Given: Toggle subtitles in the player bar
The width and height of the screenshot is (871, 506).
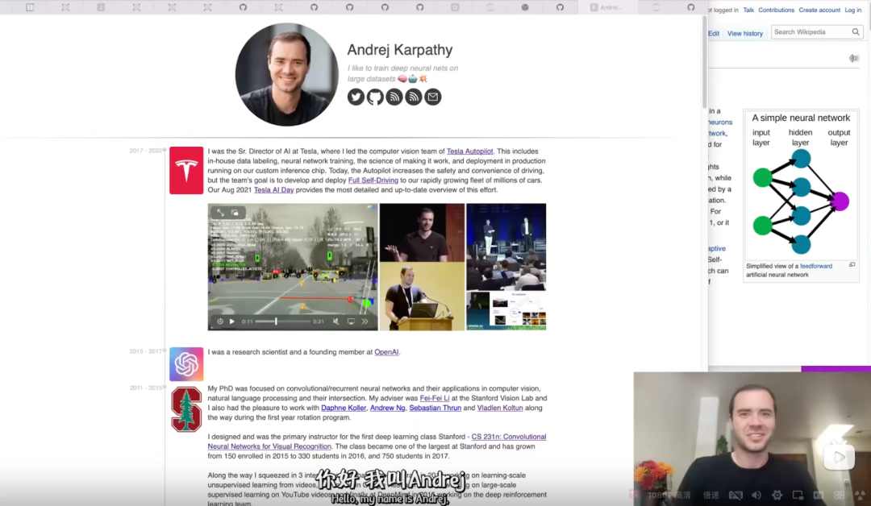Looking at the screenshot, I should pyautogui.click(x=736, y=495).
